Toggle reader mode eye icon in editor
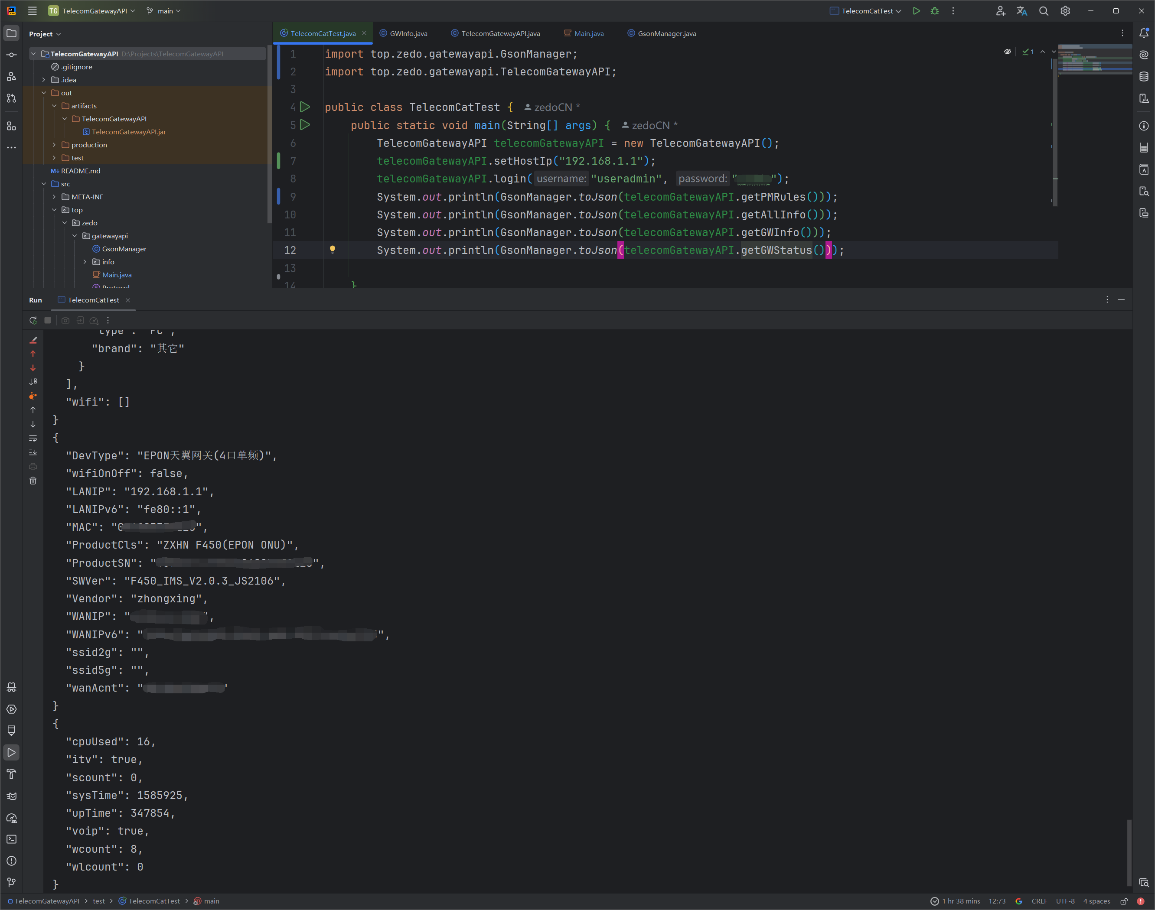Viewport: 1155px width, 910px height. [1007, 52]
